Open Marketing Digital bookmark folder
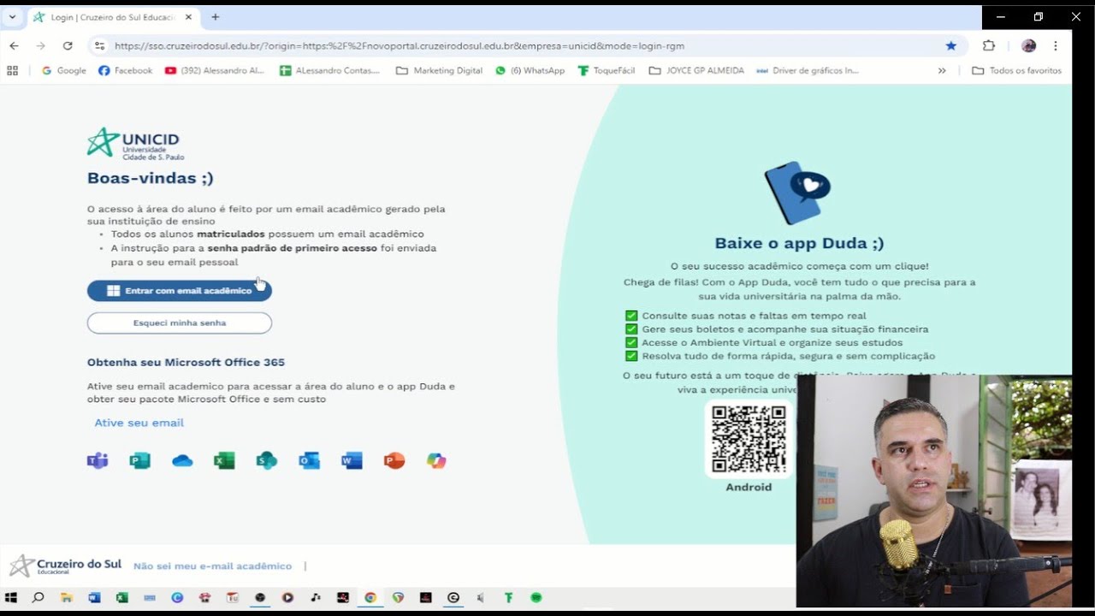1095x616 pixels. tap(440, 70)
